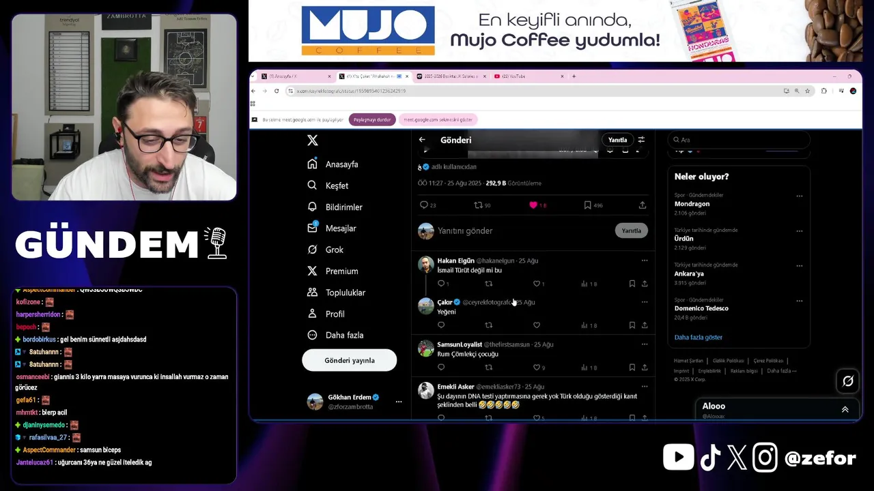
Task: Expand the Alooo messages drawer
Action: pyautogui.click(x=845, y=410)
